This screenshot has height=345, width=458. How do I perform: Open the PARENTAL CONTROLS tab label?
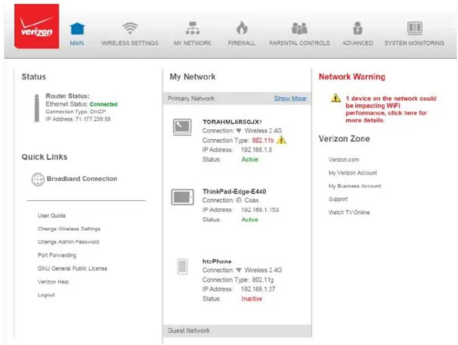300,43
